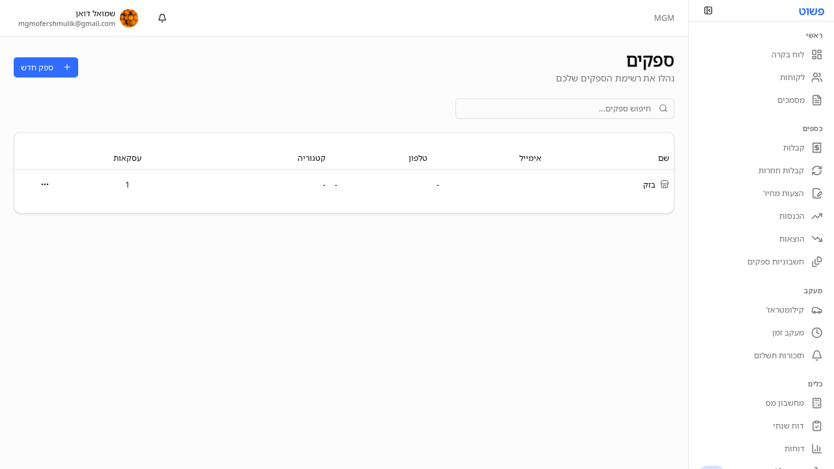Image resolution: width=834 pixels, height=469 pixels.
Task: Click the מחשבון מס tax calculator icon
Action: pyautogui.click(x=817, y=403)
